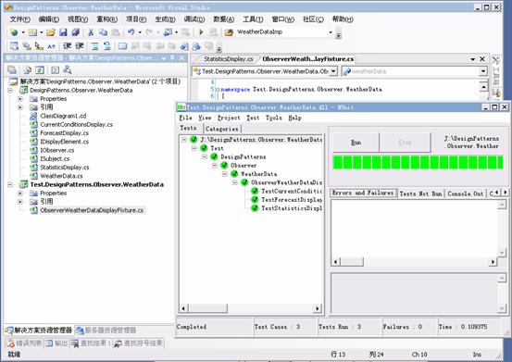Click the Save All icon
The height and width of the screenshot is (362, 512).
tap(76, 32)
